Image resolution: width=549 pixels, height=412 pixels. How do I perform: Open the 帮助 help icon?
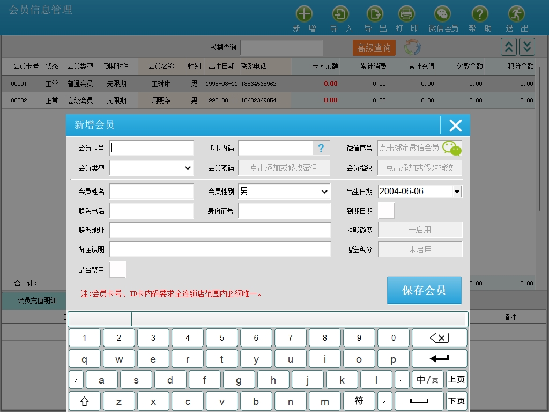(480, 14)
